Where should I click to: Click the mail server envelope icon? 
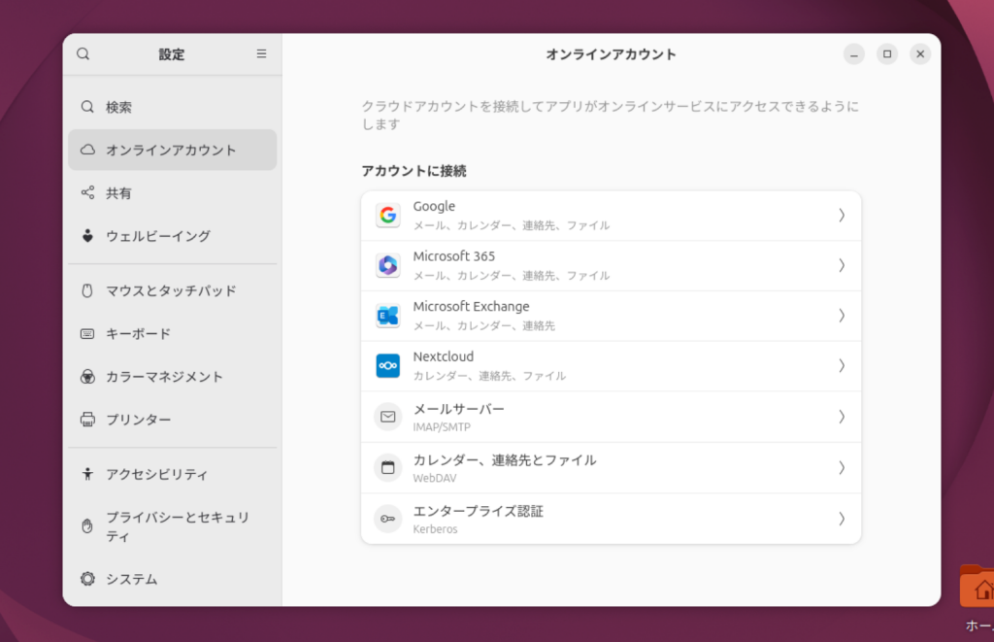388,417
